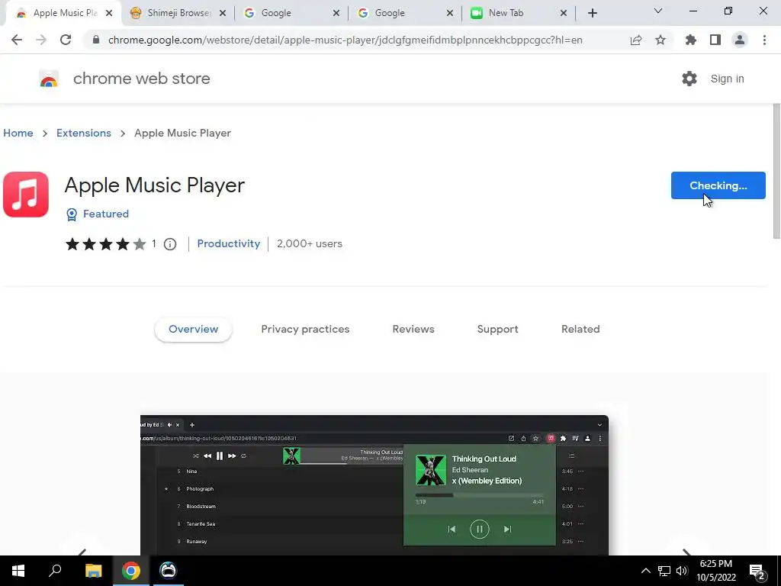Image resolution: width=781 pixels, height=586 pixels.
Task: Click the forward navigation arrow
Action: pos(41,40)
